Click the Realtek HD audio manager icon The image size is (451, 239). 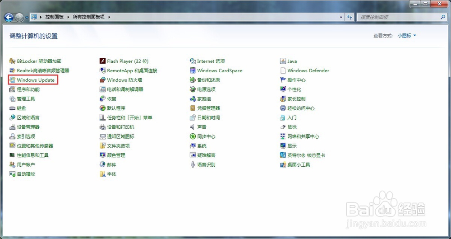(x=12, y=70)
